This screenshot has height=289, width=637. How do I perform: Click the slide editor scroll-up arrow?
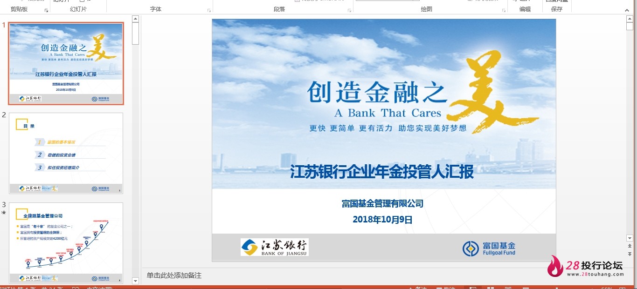point(629,19)
